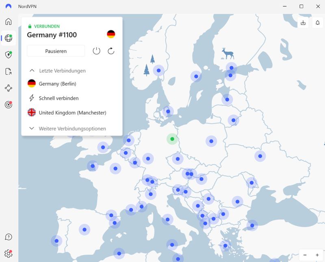Select the Paris server dot in France
Viewport: 325px width, 262px height.
[115, 169]
